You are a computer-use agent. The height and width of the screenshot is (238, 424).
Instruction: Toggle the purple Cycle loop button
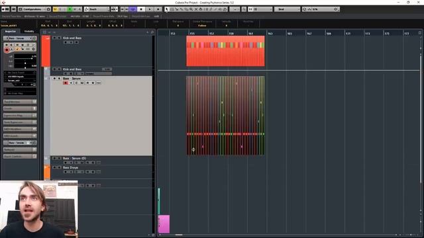[132, 9]
